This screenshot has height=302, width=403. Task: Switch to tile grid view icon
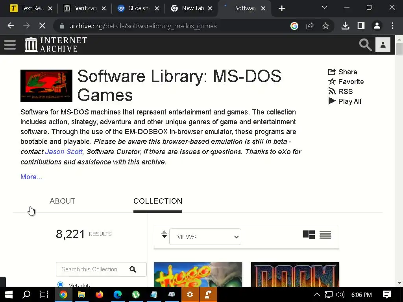[x=309, y=235]
